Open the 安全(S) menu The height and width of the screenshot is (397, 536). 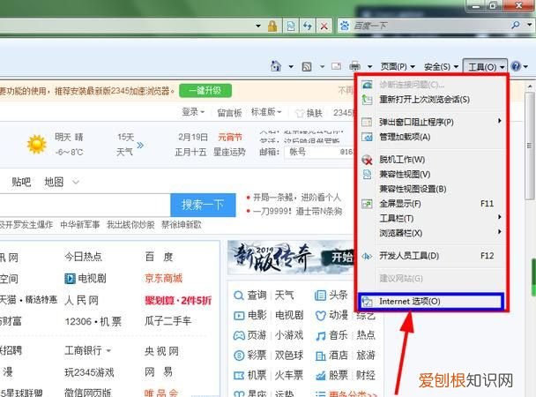tap(441, 67)
